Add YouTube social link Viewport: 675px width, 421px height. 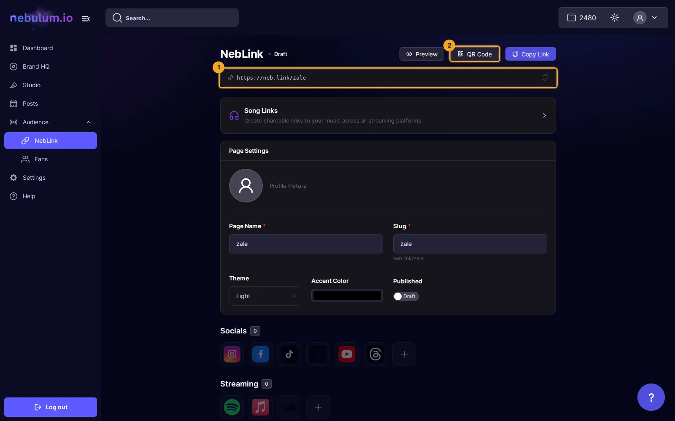tap(347, 354)
